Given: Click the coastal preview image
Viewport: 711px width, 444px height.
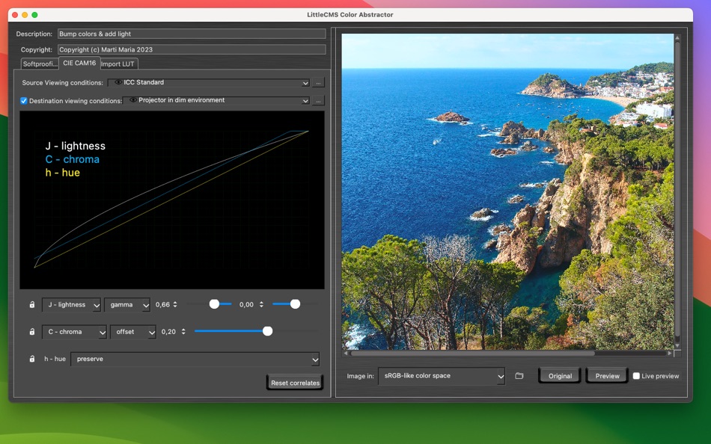Looking at the screenshot, I should pyautogui.click(x=507, y=191).
